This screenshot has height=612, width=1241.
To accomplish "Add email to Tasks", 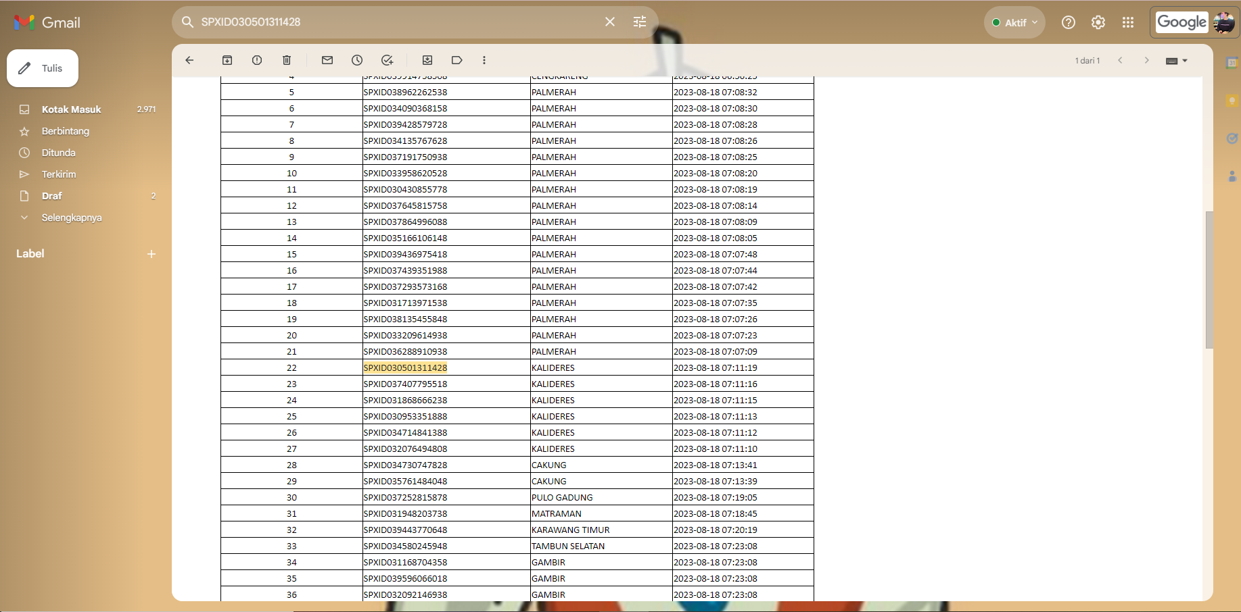I will pyautogui.click(x=387, y=60).
